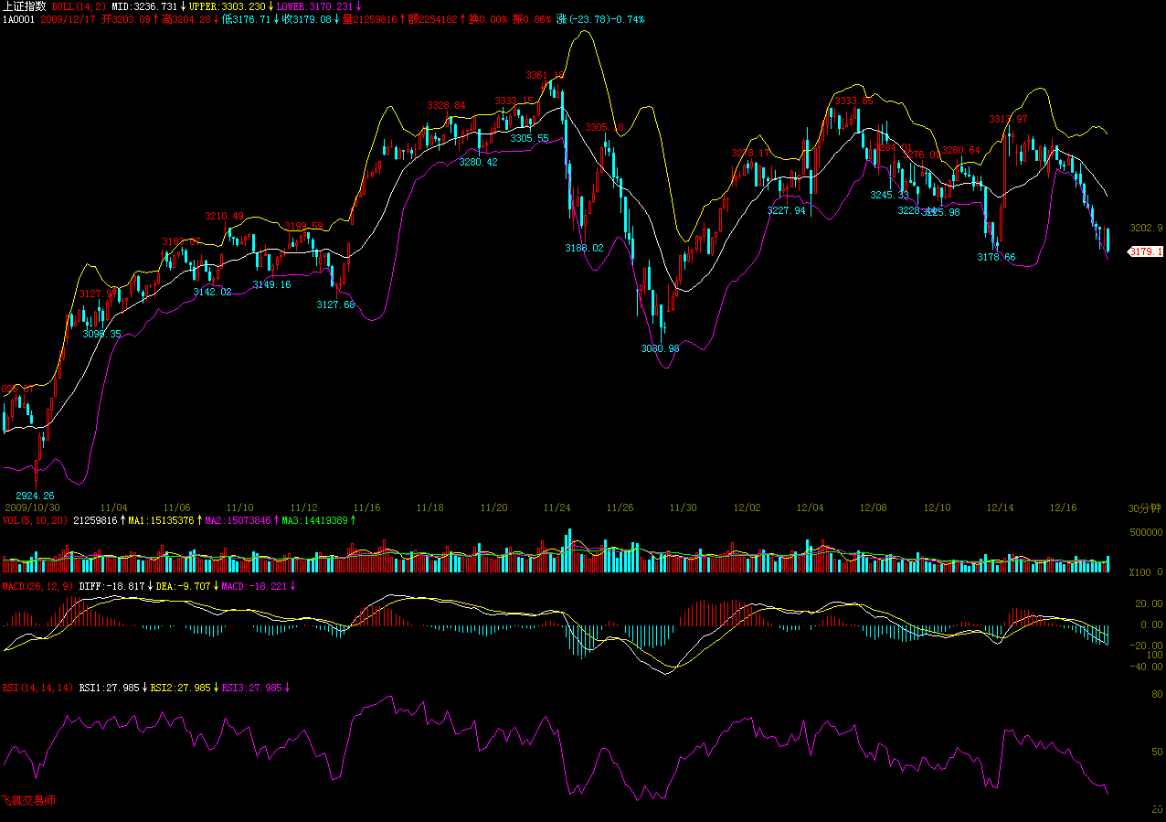Click the DEA:-9.707 value
Viewport: 1166px width, 822px height.
184,585
